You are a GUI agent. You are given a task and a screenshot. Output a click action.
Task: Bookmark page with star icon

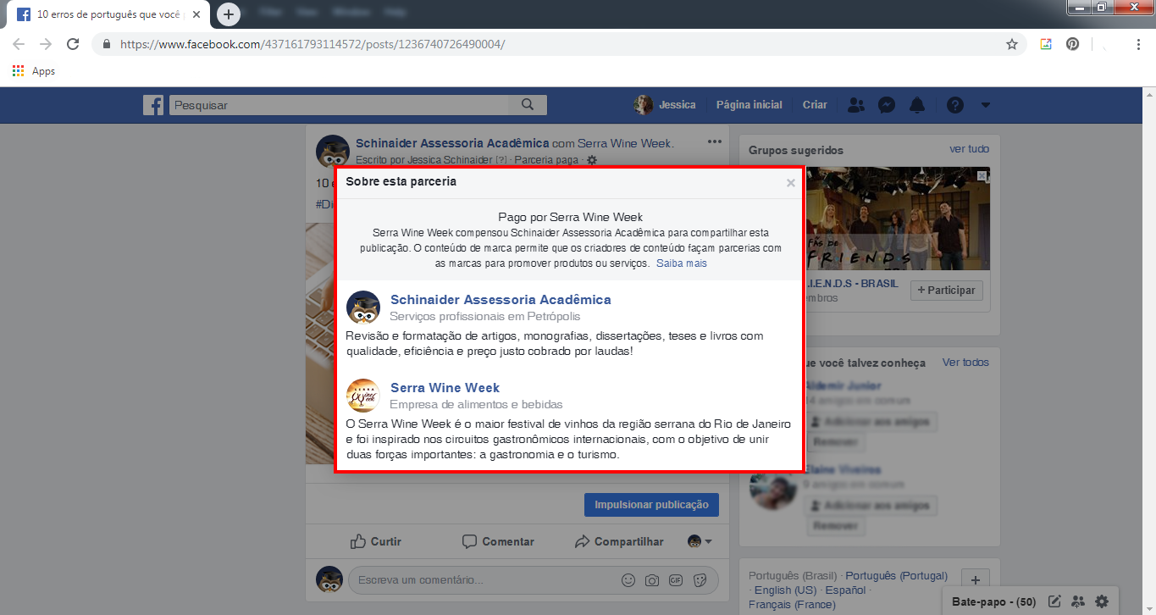point(1012,44)
